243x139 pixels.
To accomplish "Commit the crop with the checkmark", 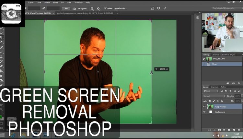I will 165,8.
